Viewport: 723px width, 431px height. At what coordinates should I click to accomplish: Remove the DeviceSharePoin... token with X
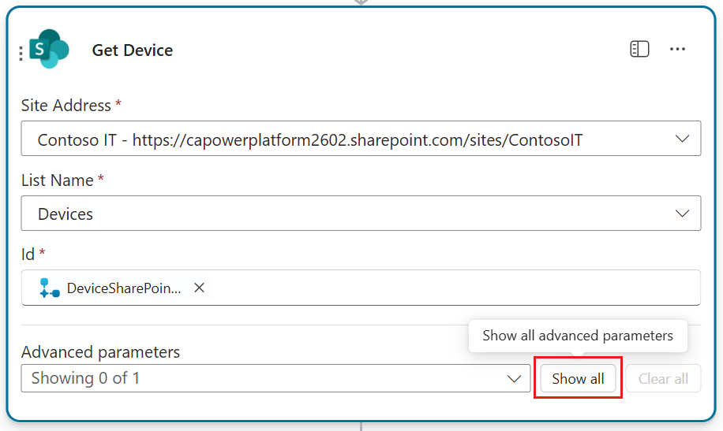click(x=199, y=288)
